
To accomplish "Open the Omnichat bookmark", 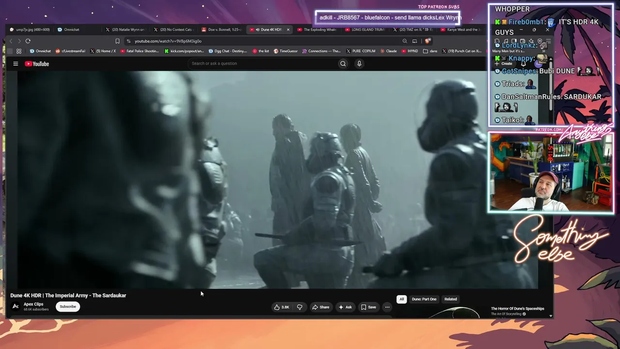I will click(40, 51).
